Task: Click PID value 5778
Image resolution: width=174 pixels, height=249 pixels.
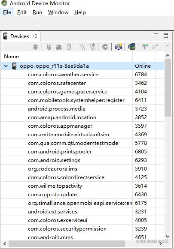Action: click(141, 143)
